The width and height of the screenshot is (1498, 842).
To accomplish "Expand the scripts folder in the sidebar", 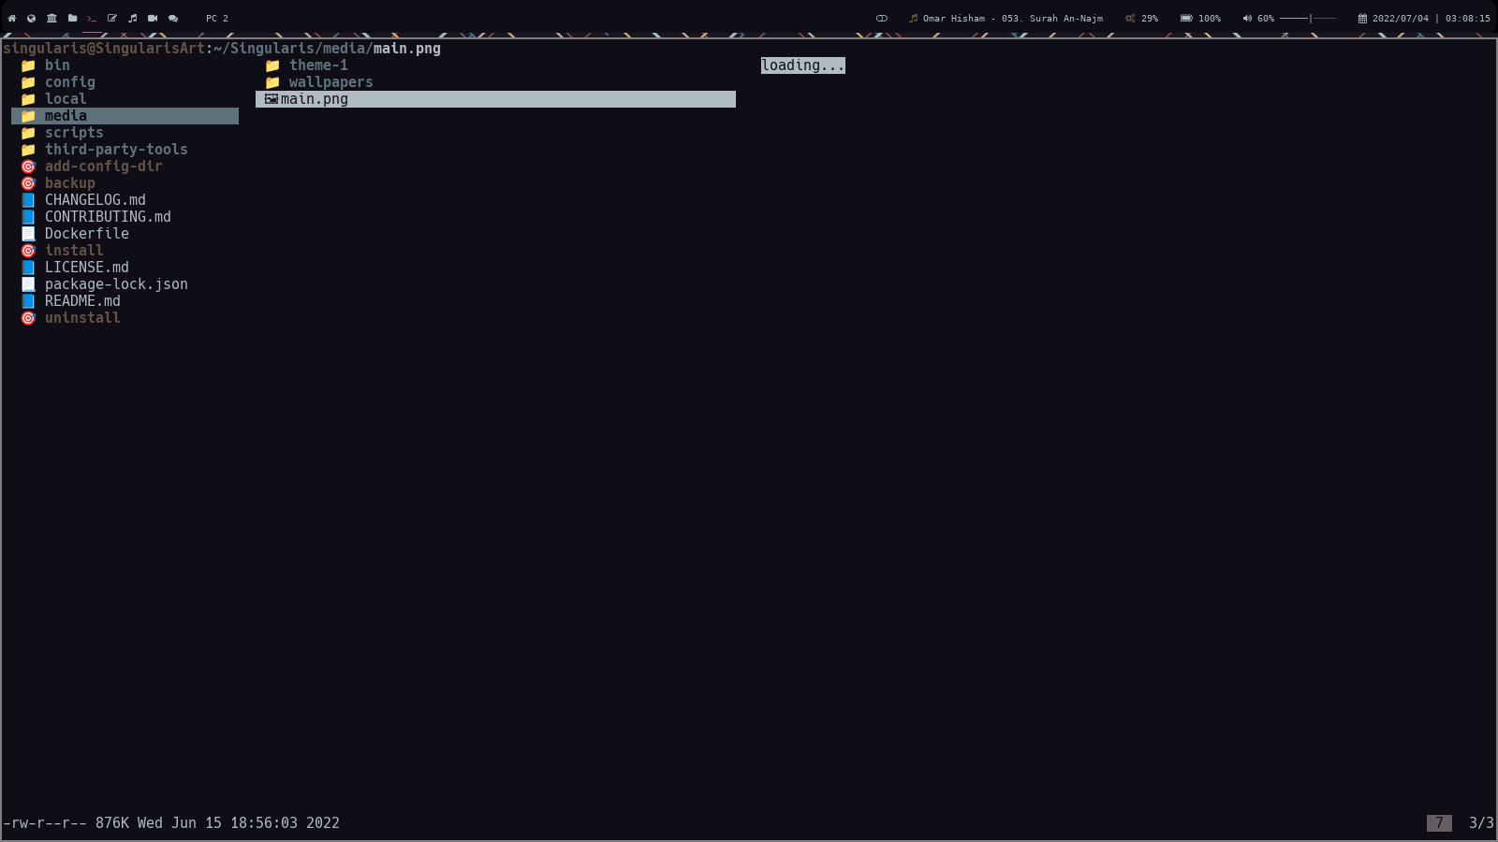I will tap(75, 132).
